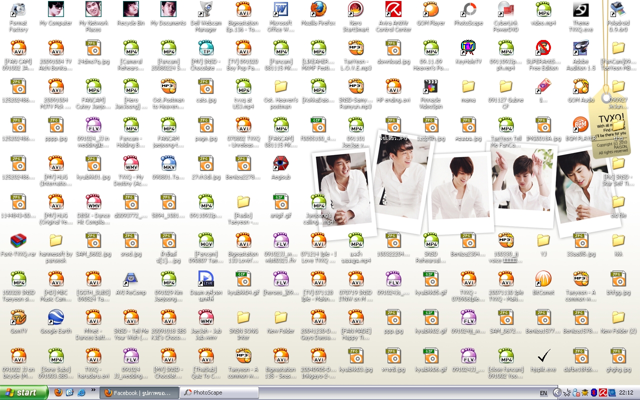Launch the BGM PLAYER icon
Image resolution: width=640 pixels, height=400 pixels.
(x=581, y=124)
